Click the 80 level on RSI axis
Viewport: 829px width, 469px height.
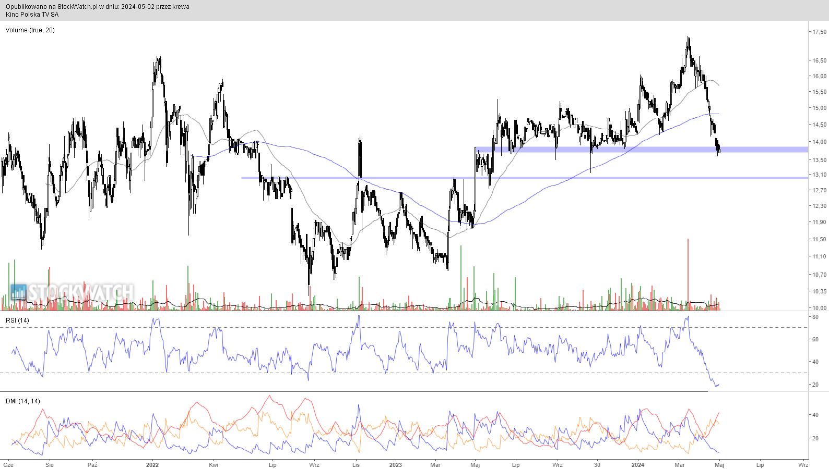point(815,316)
